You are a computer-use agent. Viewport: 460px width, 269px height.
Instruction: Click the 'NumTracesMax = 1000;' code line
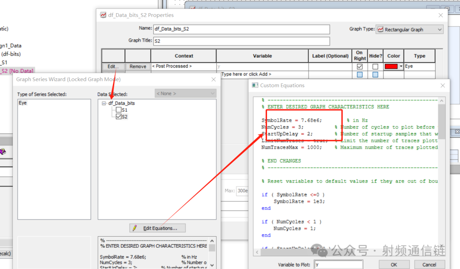pyautogui.click(x=292, y=147)
